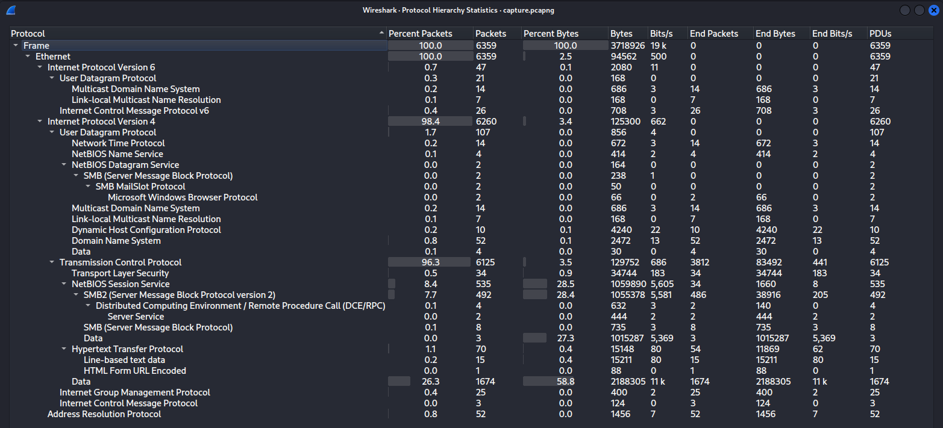Sort by Percent Bytes column header
This screenshot has height=428, width=943.
565,34
